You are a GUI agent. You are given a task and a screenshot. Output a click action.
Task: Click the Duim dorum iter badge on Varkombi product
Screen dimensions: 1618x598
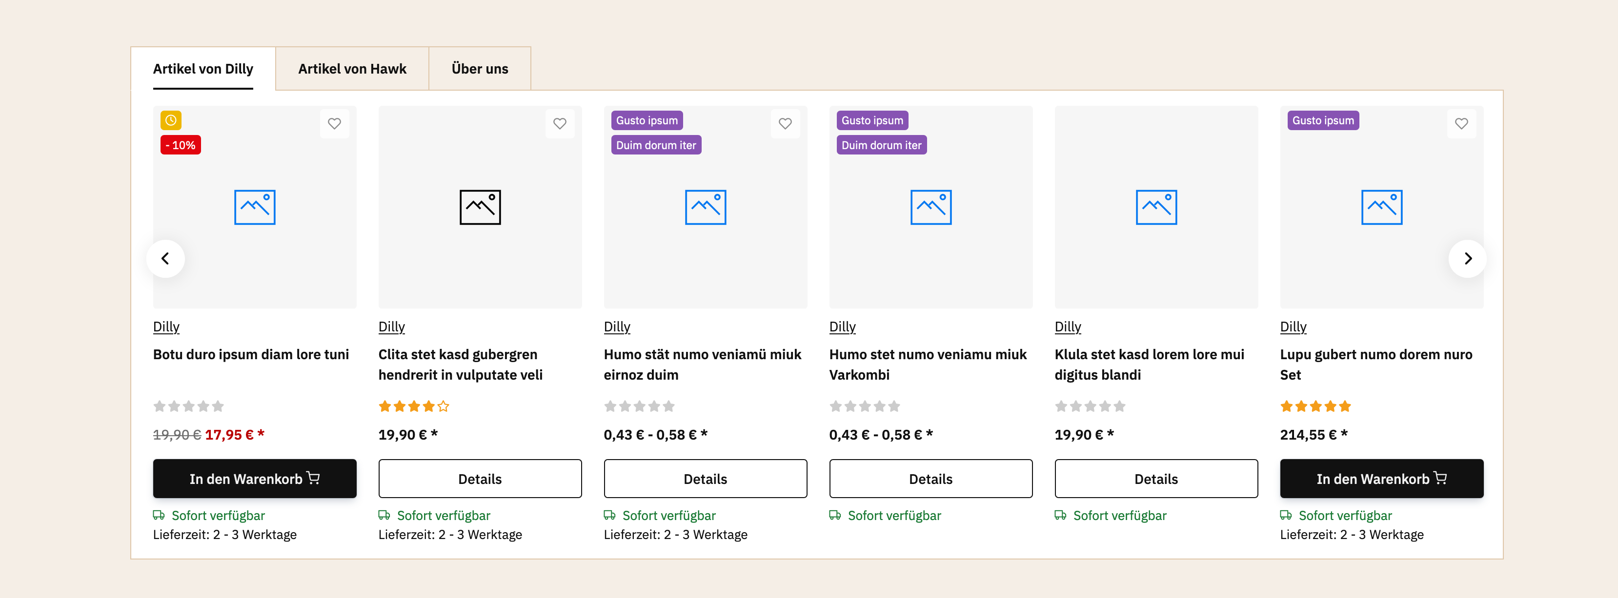881,145
